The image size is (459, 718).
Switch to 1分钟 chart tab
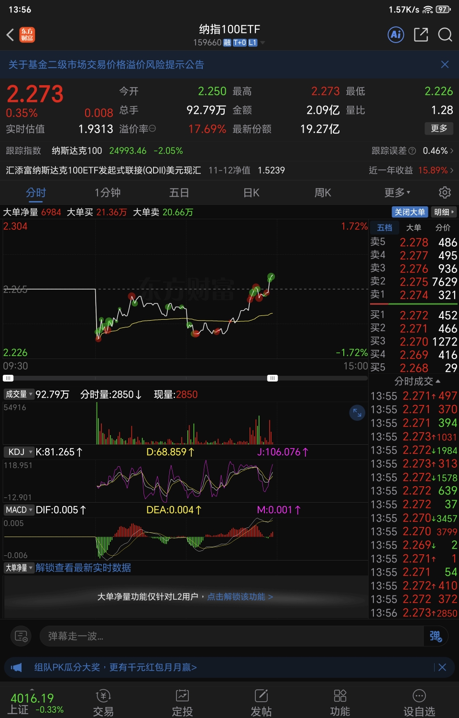(108, 192)
